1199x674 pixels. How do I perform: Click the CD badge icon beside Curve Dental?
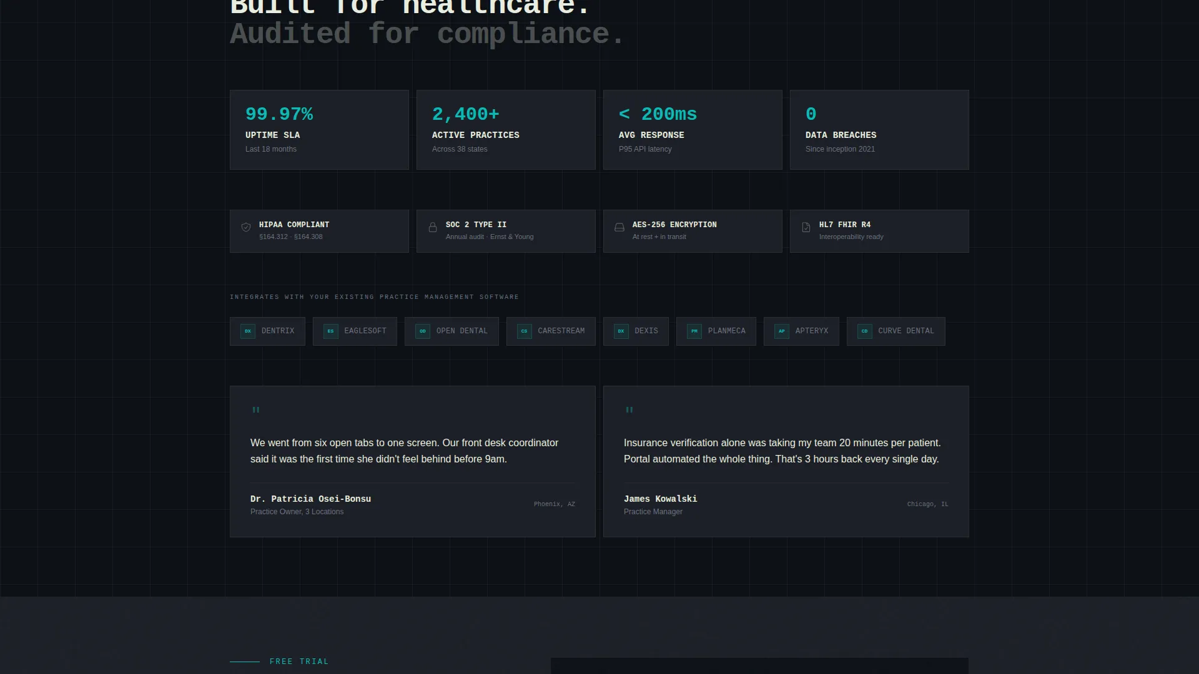(x=865, y=331)
